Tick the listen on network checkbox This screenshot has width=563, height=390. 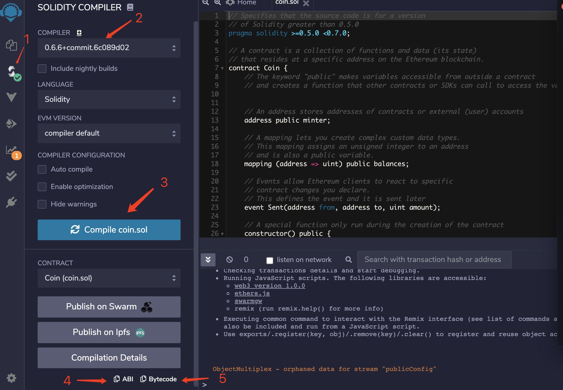(x=269, y=260)
